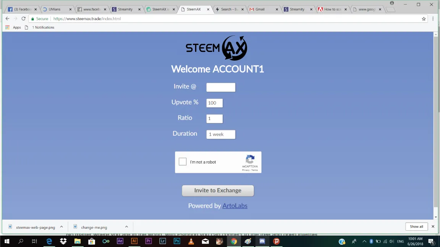
Task: Click the Upvote % field showing 100
Action: (x=215, y=103)
